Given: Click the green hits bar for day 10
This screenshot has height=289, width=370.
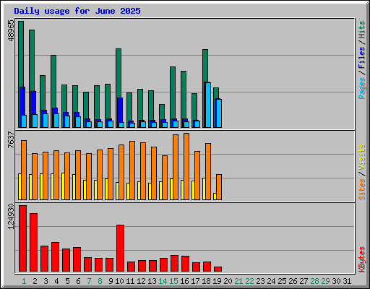Looking at the screenshot, I should (x=119, y=73).
